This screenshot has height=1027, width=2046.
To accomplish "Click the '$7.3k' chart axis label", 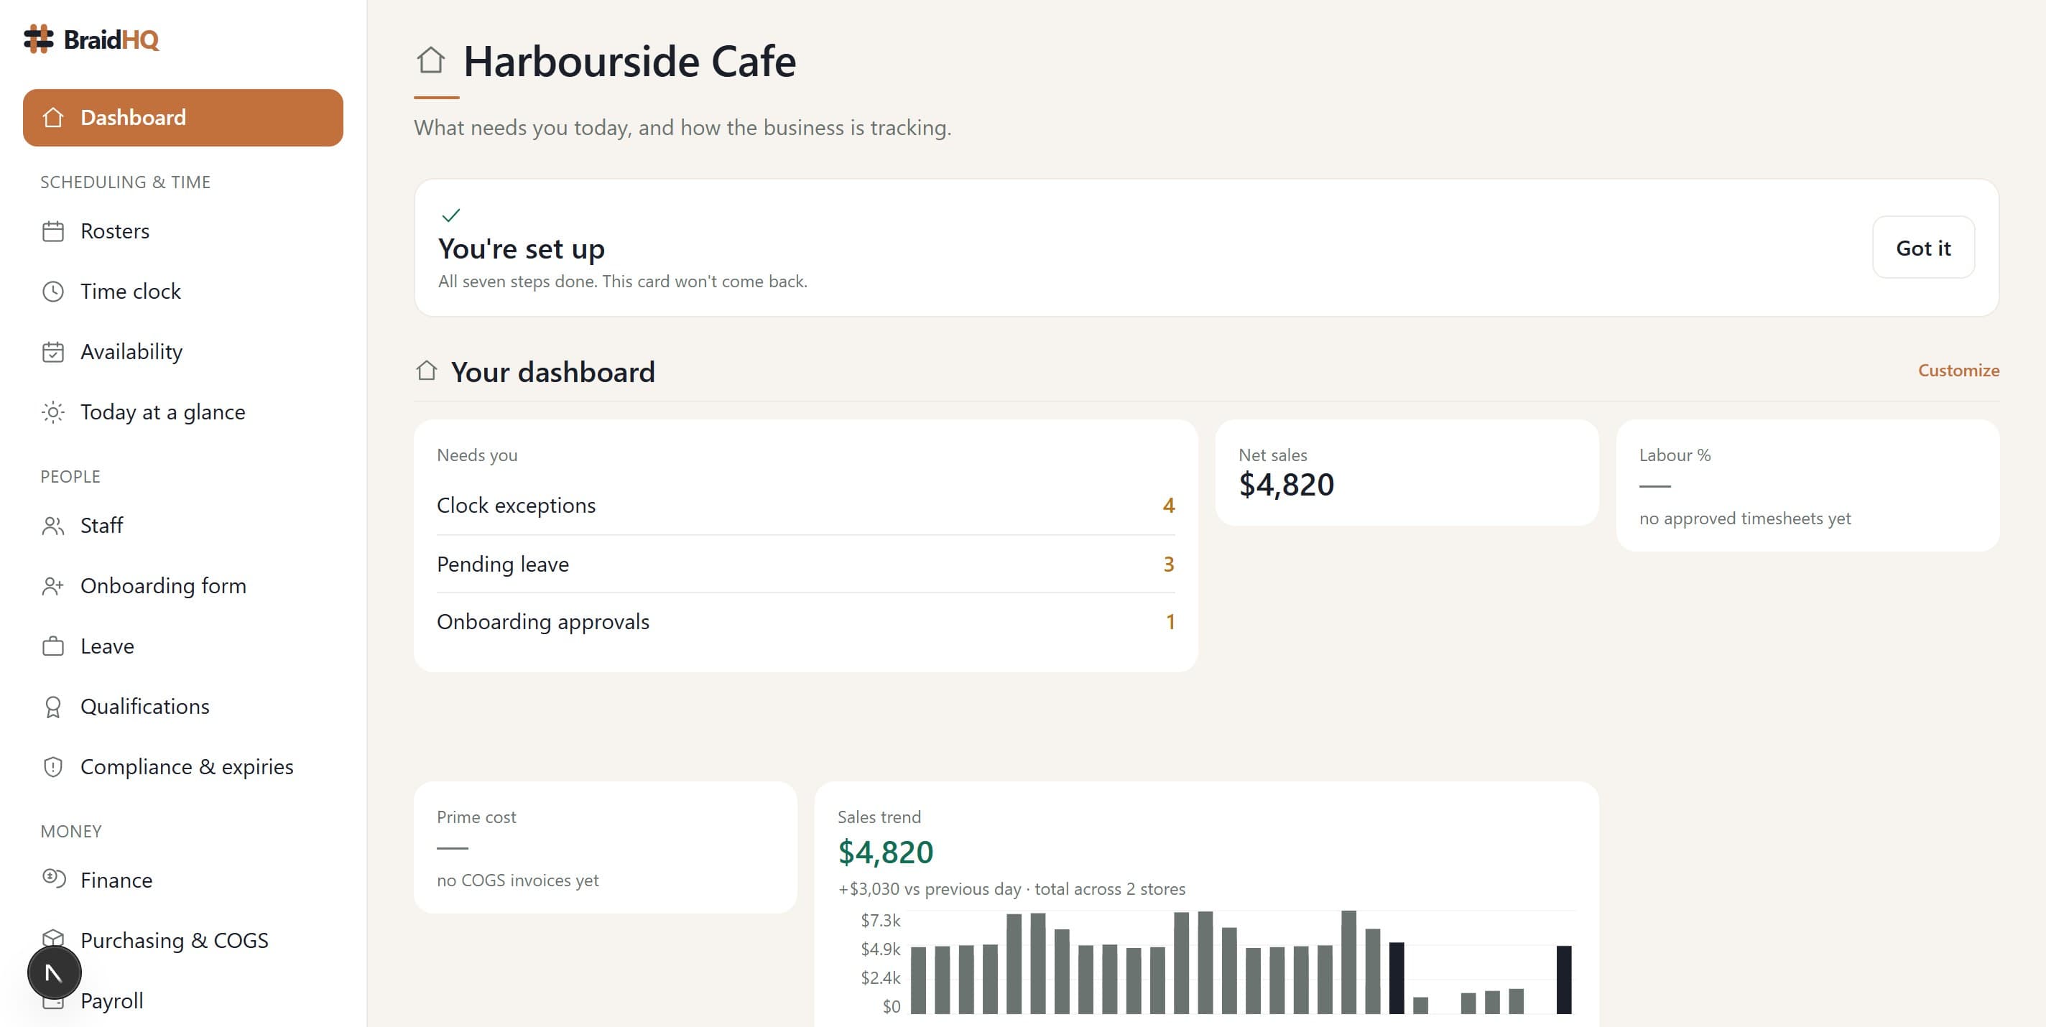I will [x=880, y=921].
